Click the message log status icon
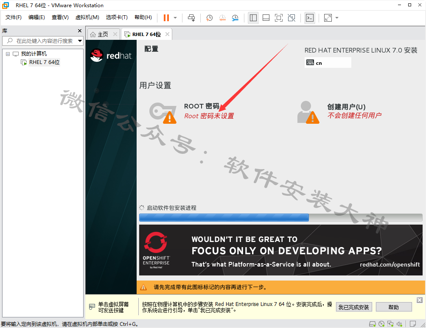The width and height of the screenshot is (426, 328). tap(413, 324)
